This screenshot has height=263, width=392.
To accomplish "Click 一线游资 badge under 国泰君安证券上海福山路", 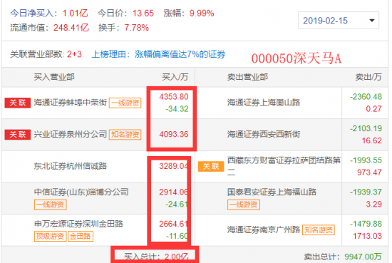I will (244, 205).
